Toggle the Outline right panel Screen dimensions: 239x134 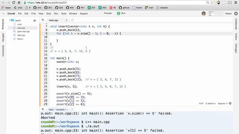tap(236, 36)
